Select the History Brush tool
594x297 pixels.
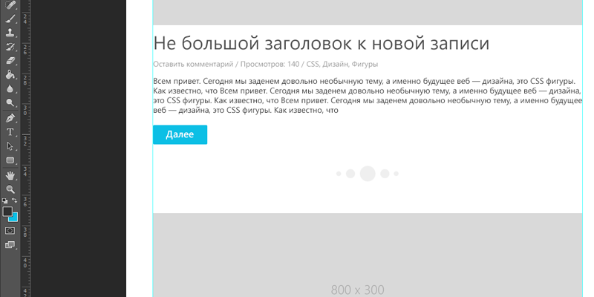(10, 47)
